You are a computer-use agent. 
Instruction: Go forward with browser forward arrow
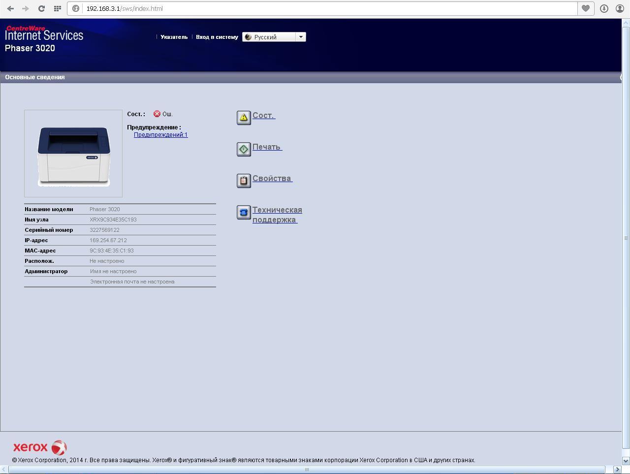click(26, 8)
